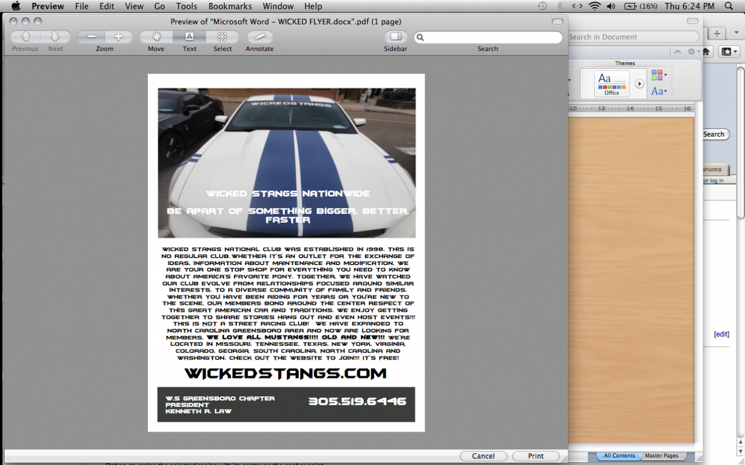Click the browser Search button

tap(715, 134)
